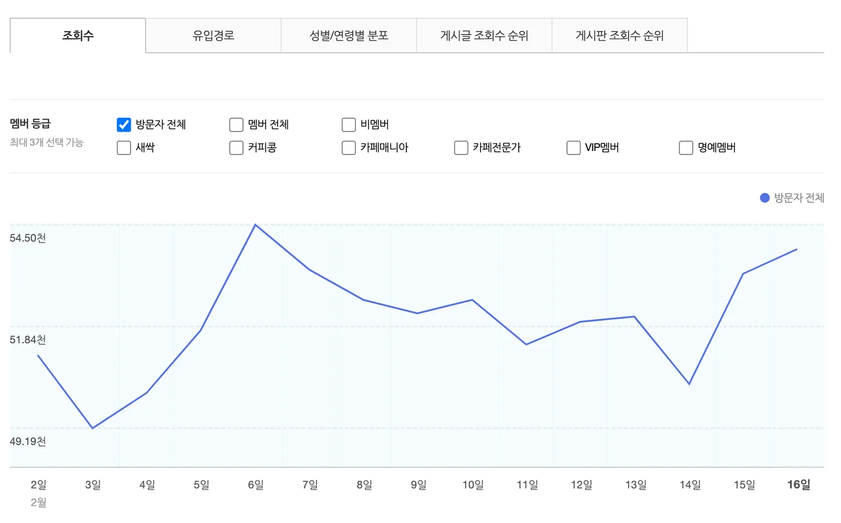Check the 비멤버 checkbox
This screenshot has height=523, width=841.
coord(349,125)
